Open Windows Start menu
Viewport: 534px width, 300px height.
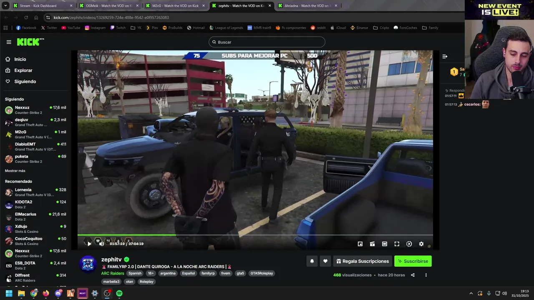[x=9, y=293]
